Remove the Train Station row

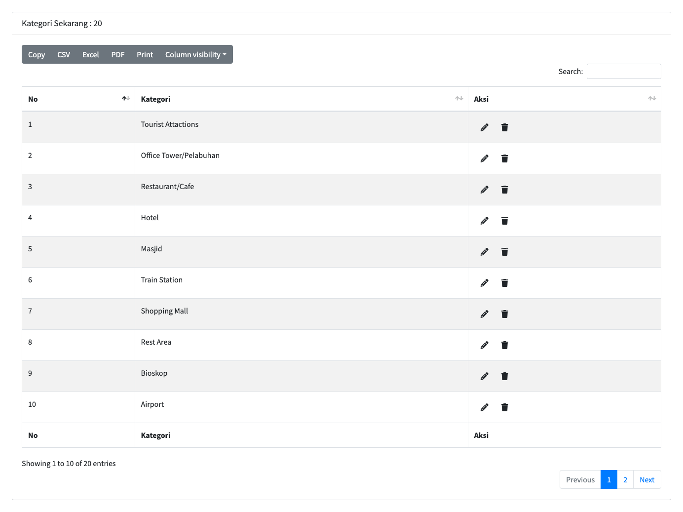click(x=504, y=283)
